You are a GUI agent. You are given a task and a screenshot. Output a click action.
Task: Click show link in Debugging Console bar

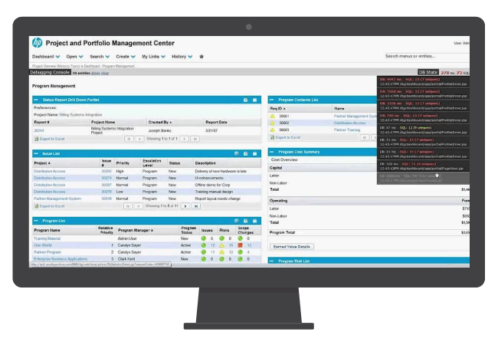(96, 73)
